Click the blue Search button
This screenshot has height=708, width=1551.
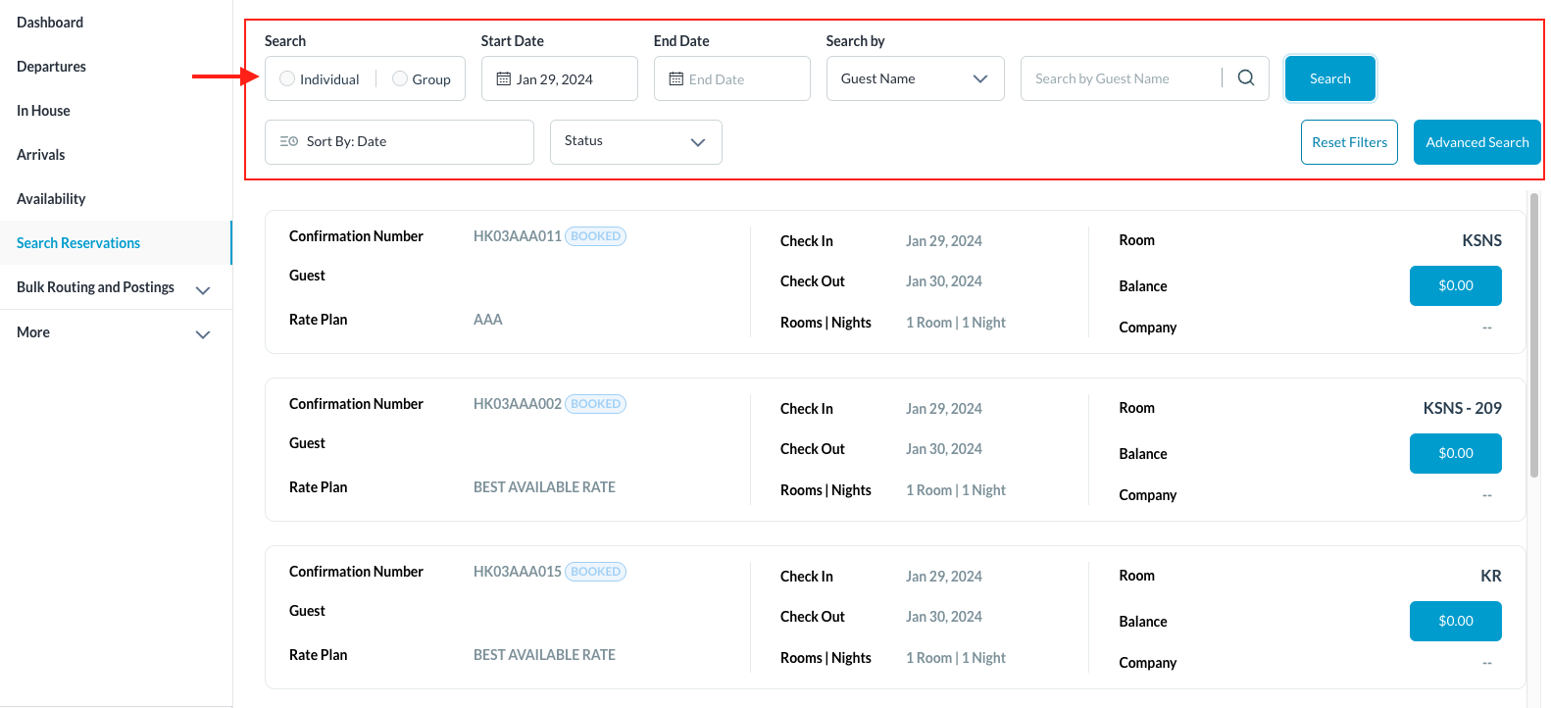coord(1330,78)
